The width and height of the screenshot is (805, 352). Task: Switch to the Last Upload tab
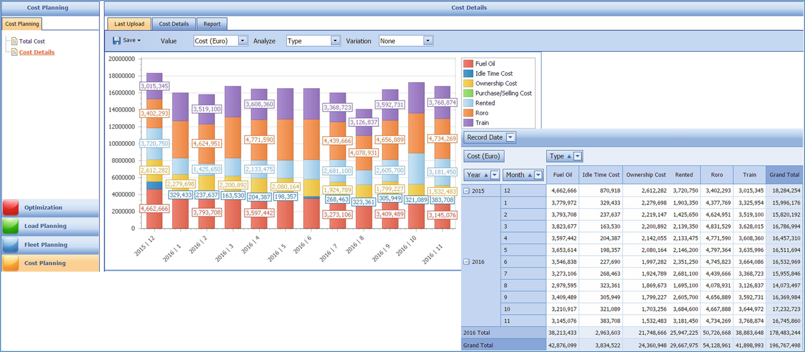coord(129,24)
